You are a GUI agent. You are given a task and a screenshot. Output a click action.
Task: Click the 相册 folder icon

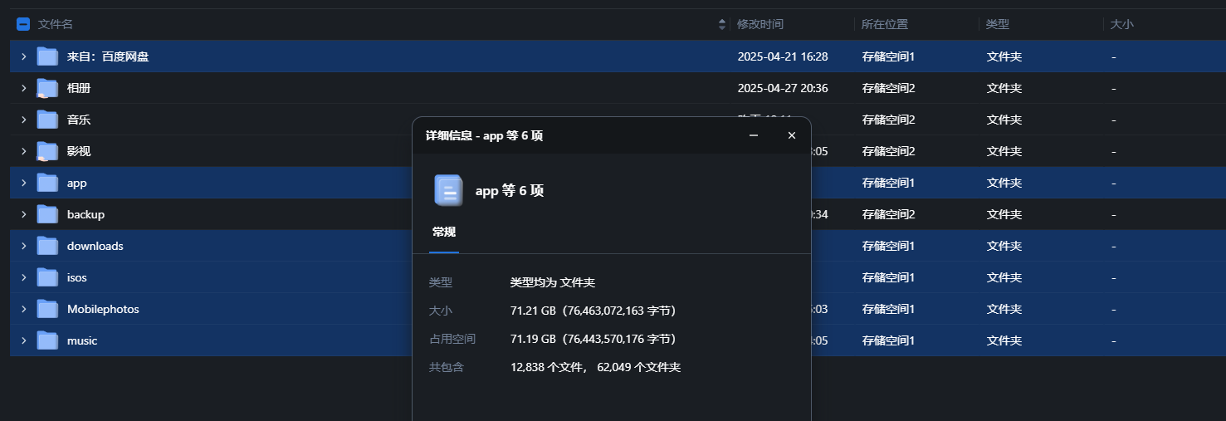(47, 88)
